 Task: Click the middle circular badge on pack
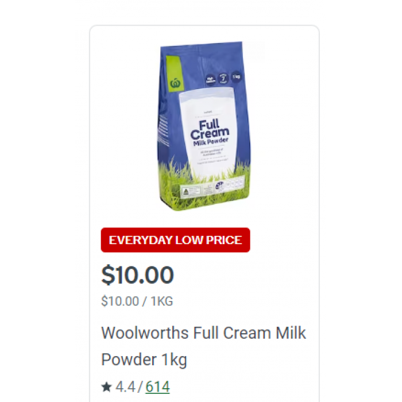223,79
